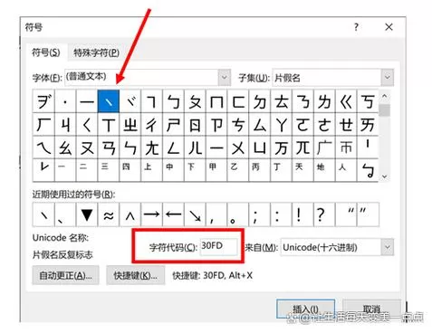
Task: Select the ㄇ bopomofo symbol
Action: point(216,101)
